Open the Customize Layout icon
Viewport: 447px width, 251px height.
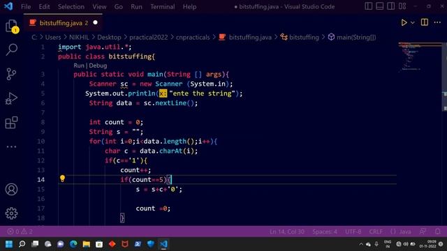402,6
